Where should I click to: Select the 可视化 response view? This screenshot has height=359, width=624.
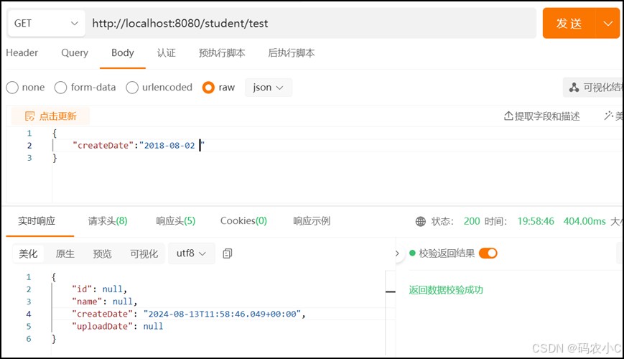(144, 253)
